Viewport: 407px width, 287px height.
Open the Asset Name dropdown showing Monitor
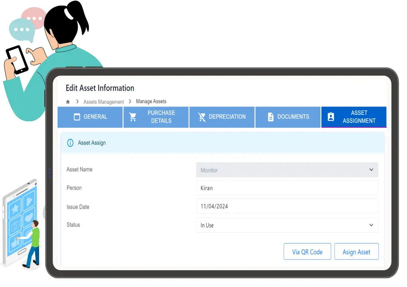(287, 170)
